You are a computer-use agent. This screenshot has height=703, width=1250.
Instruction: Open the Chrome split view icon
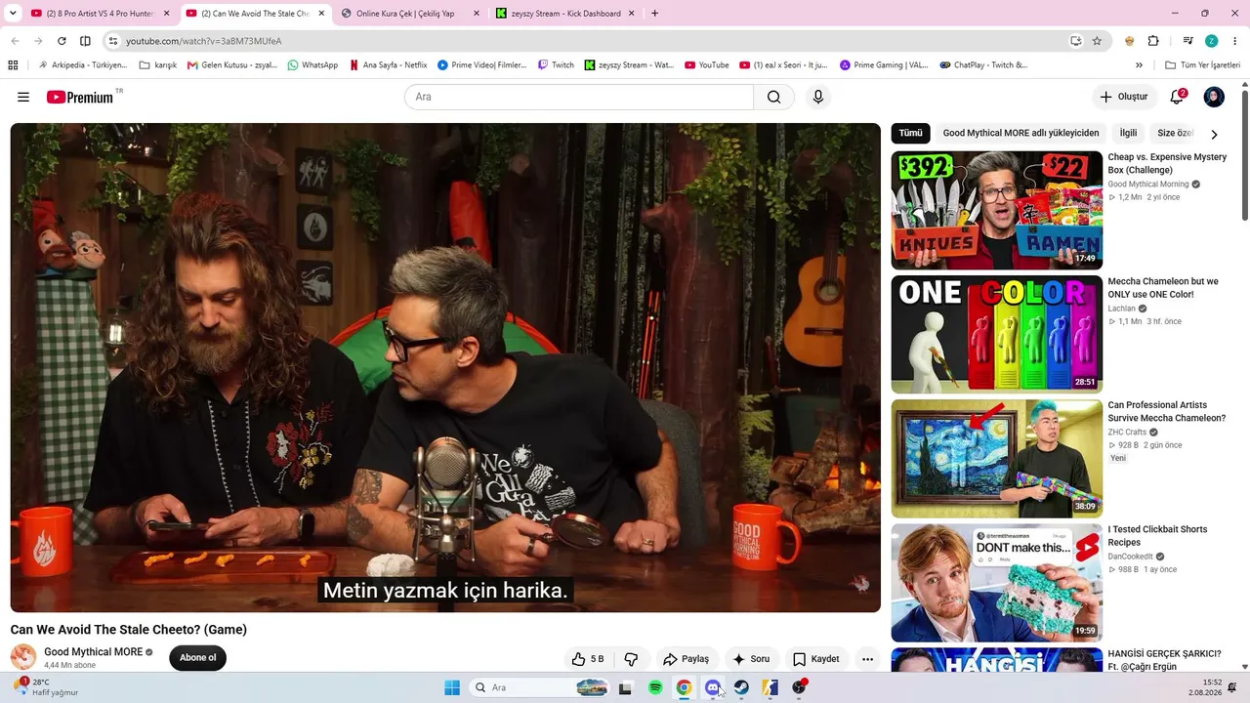tap(85, 41)
